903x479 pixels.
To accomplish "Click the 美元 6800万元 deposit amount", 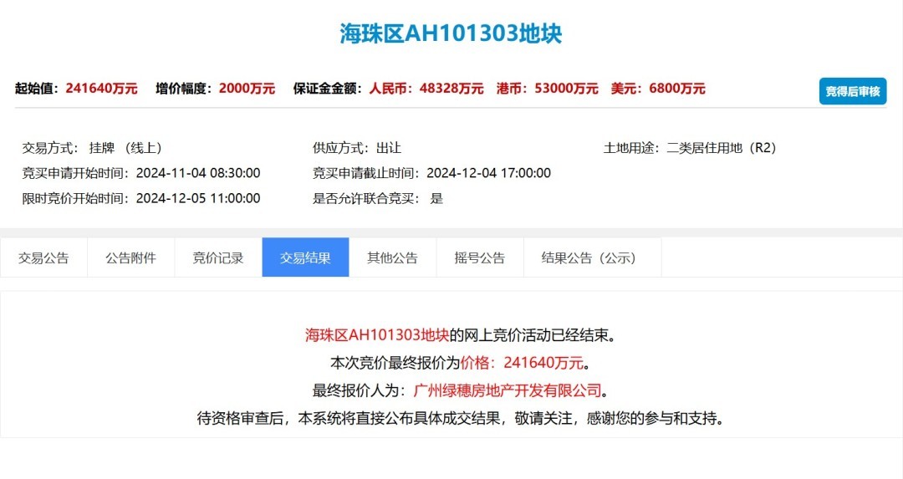I will click(x=676, y=89).
